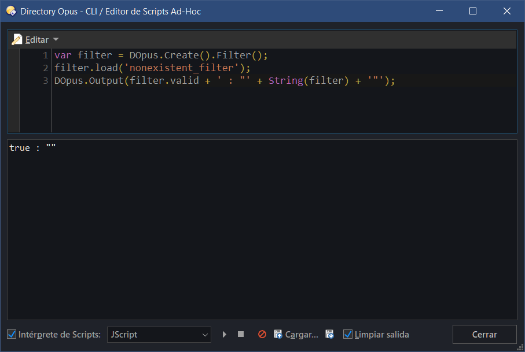Click the output panel showing true
525x352 pixels.
click(x=262, y=229)
